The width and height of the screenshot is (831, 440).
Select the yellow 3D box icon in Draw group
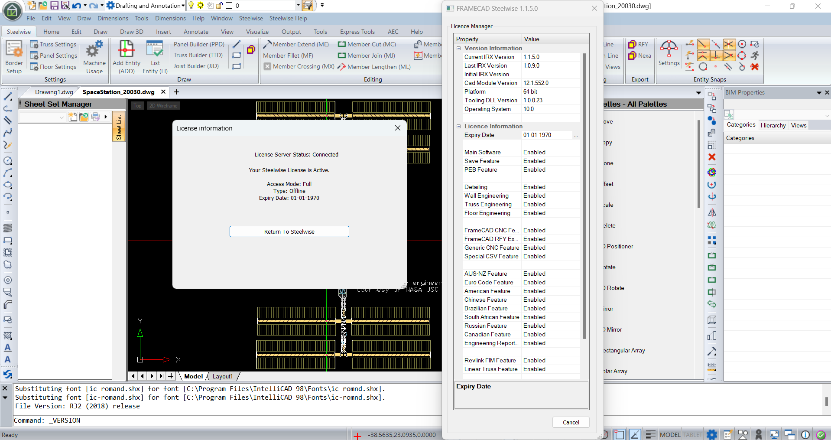tap(251, 49)
